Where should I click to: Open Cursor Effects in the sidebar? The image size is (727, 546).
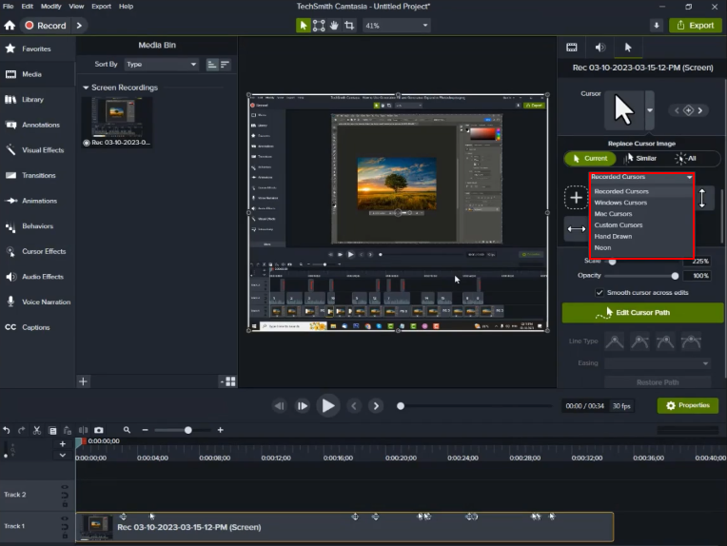44,251
